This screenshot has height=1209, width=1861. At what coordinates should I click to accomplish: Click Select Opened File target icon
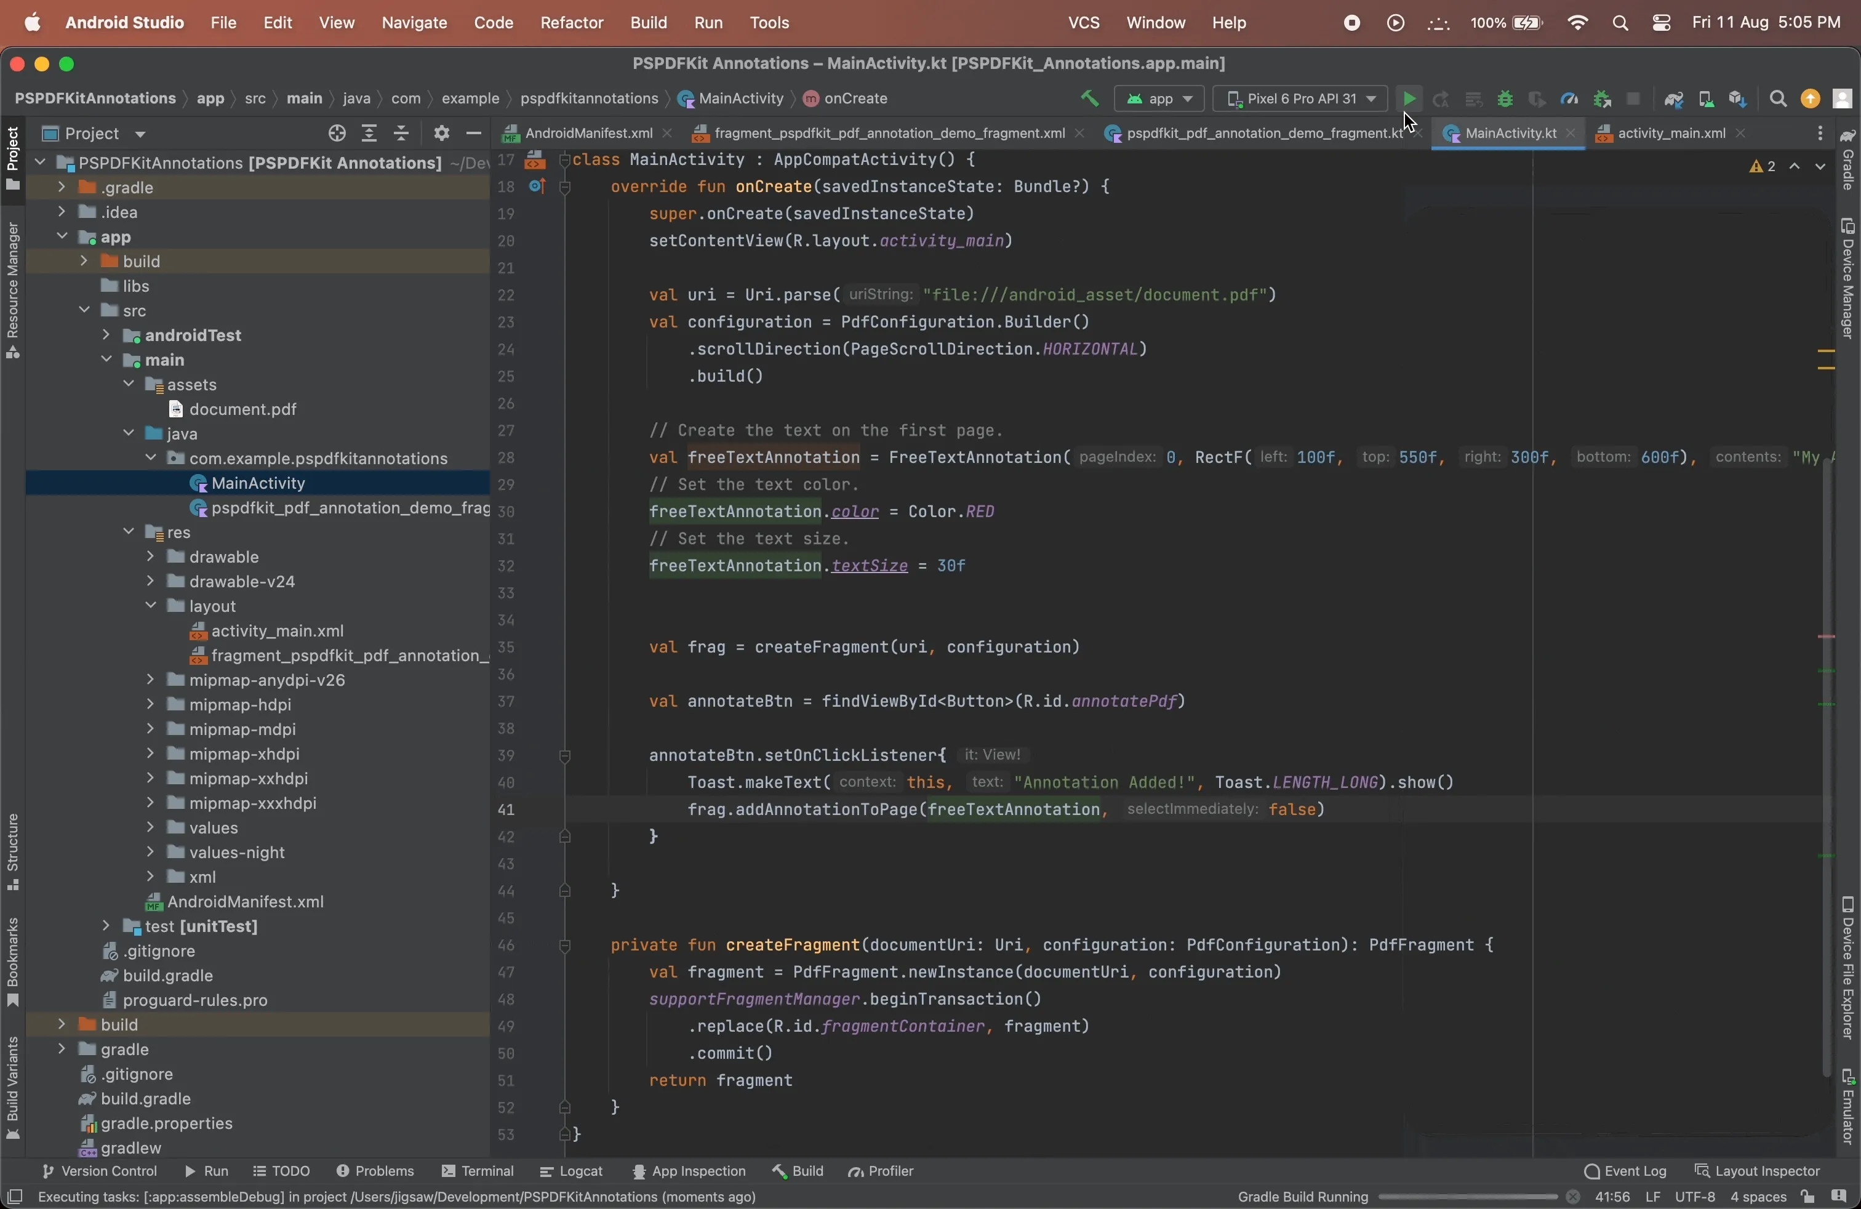[337, 134]
